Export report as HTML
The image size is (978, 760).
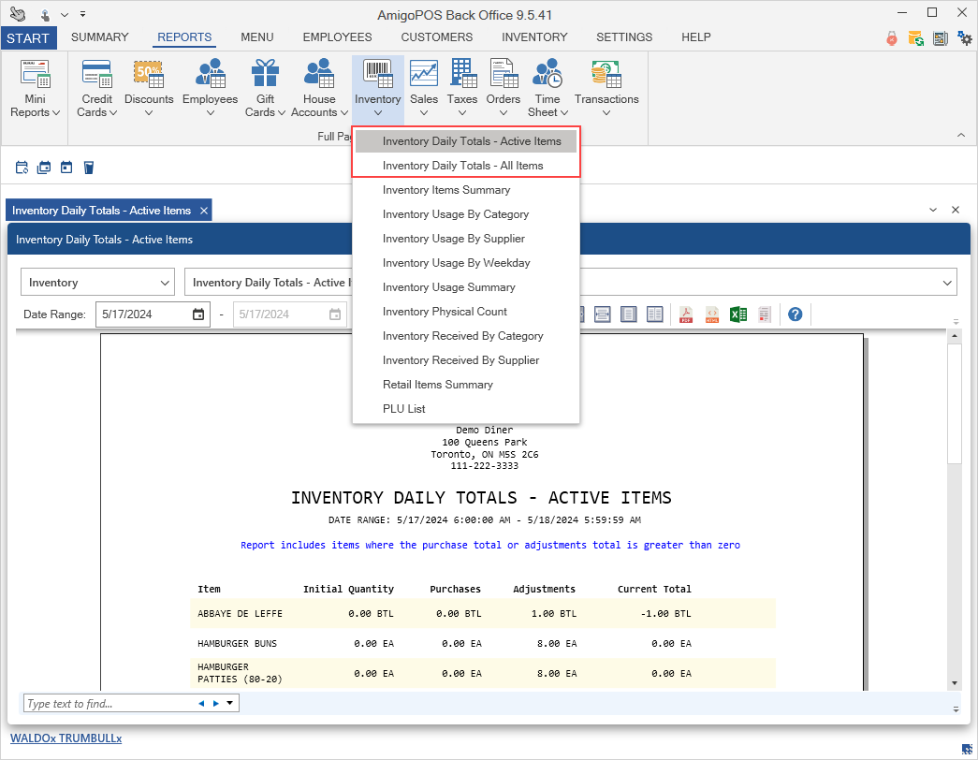pyautogui.click(x=712, y=314)
